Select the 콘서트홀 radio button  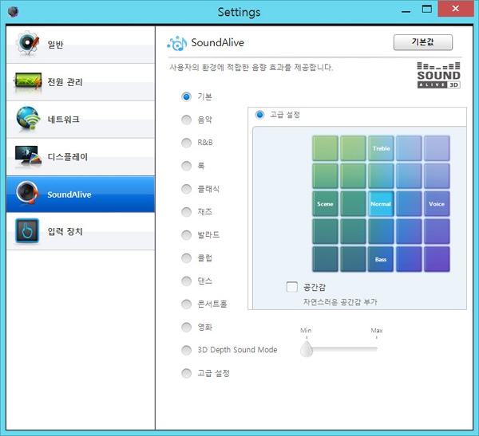click(x=186, y=304)
